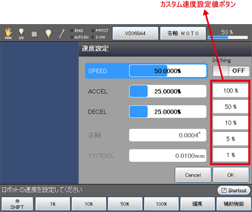Image resolution: width=252 pixels, height=212 pixels.
Task: Open the 補助機能 function key
Action: 234,204
